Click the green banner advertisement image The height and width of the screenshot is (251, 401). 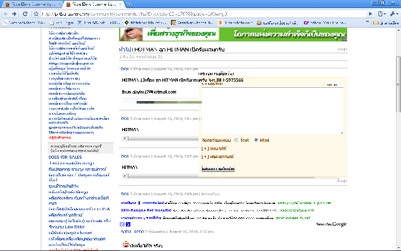pyautogui.click(x=233, y=35)
